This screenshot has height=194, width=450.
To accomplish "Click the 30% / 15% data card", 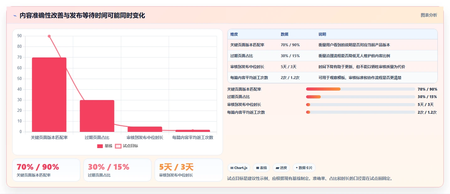I will coord(117,170).
